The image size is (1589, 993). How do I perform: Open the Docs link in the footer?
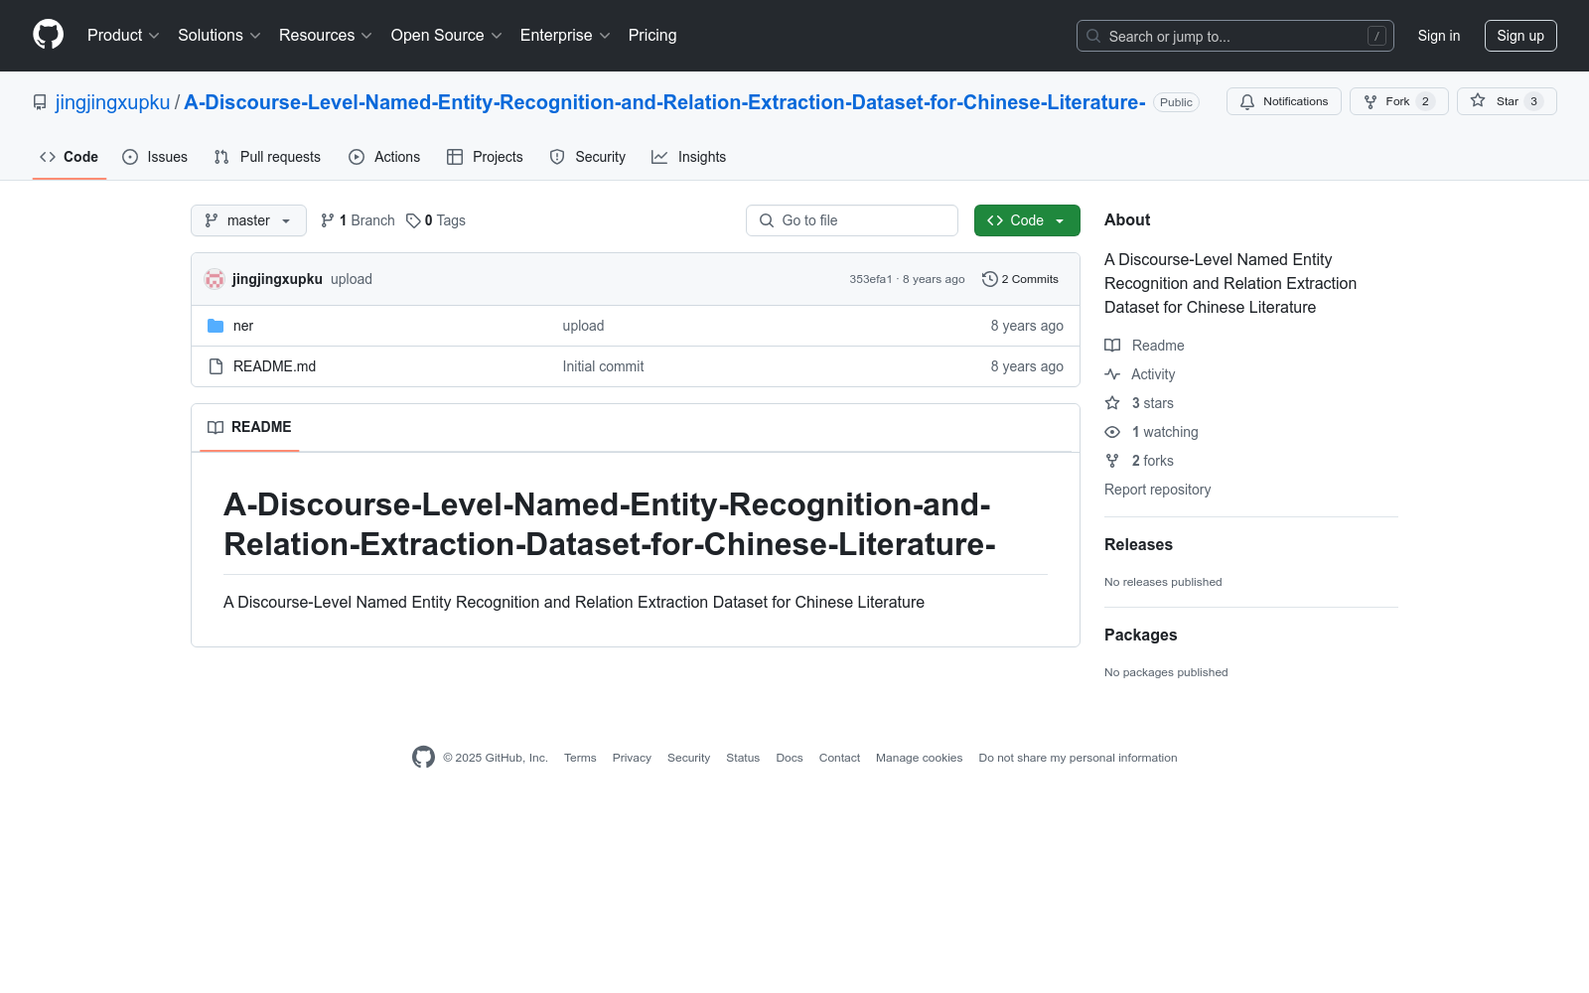pos(790,758)
